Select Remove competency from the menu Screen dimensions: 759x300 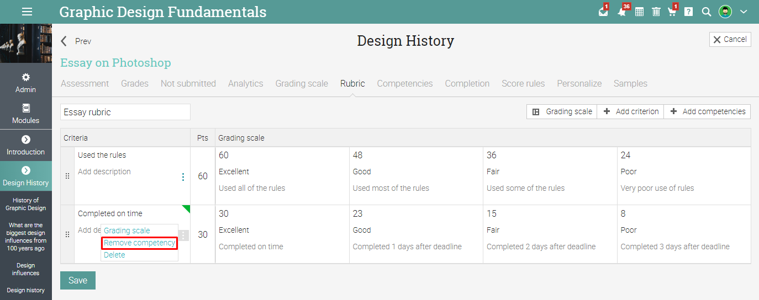point(139,243)
